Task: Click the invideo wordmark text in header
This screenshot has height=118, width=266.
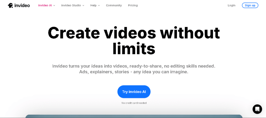Action: click(x=22, y=5)
